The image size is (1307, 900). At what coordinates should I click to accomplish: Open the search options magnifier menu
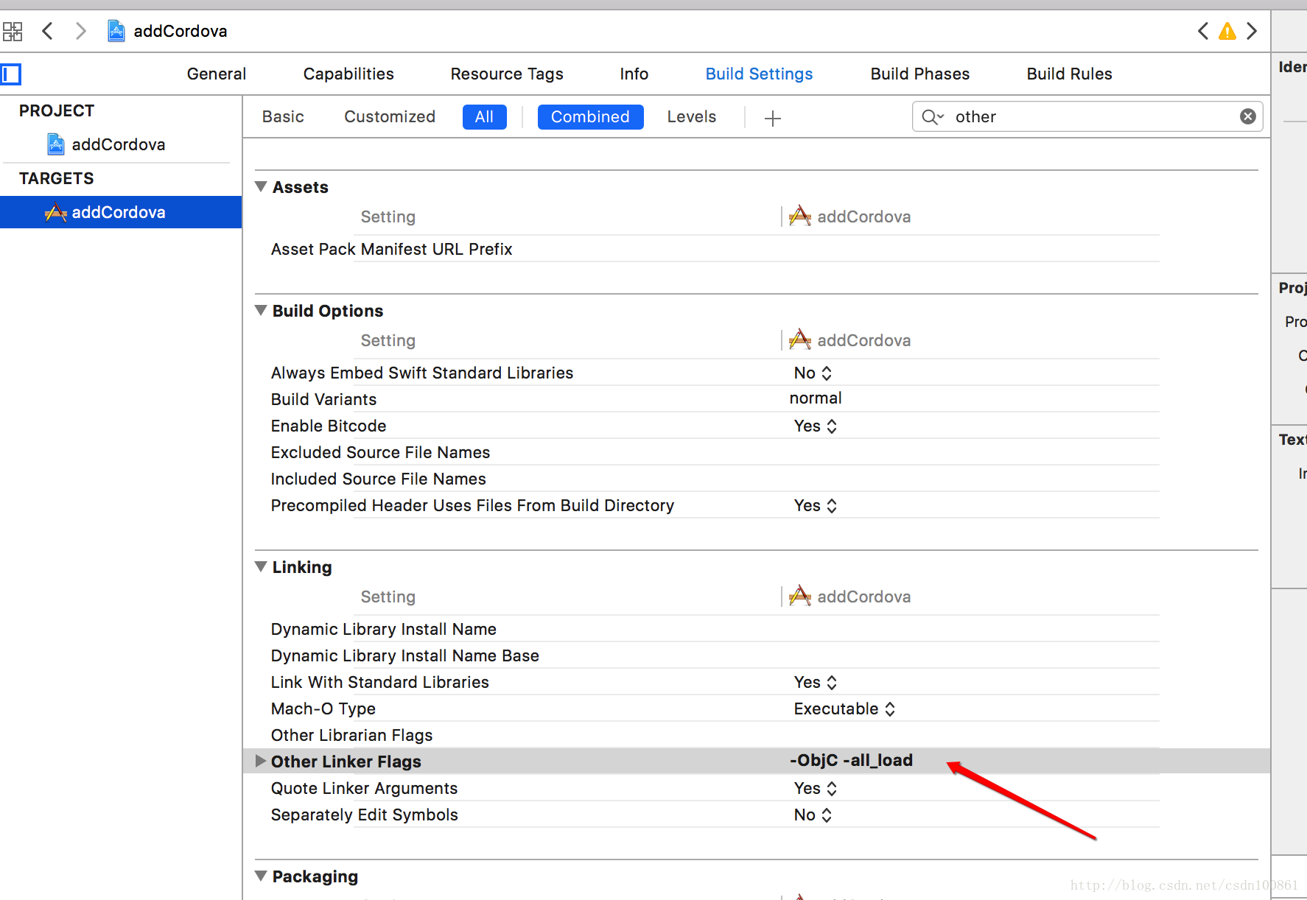(932, 117)
